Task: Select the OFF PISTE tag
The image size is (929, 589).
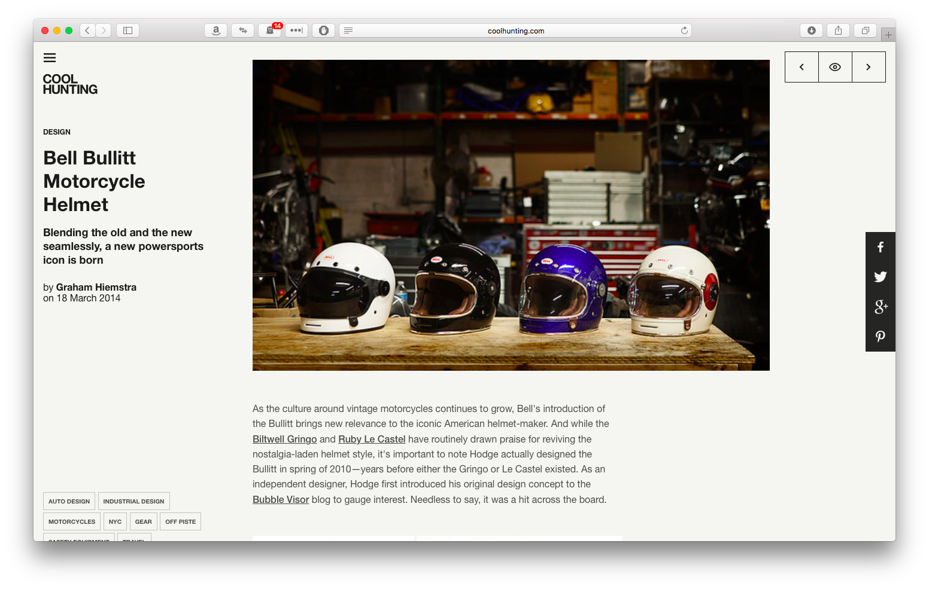Action: [x=181, y=521]
